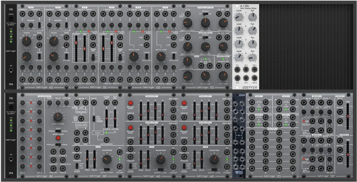
Task: Push Envelope 2 MANUAL GATE on left 140 module
Action: click(130, 127)
